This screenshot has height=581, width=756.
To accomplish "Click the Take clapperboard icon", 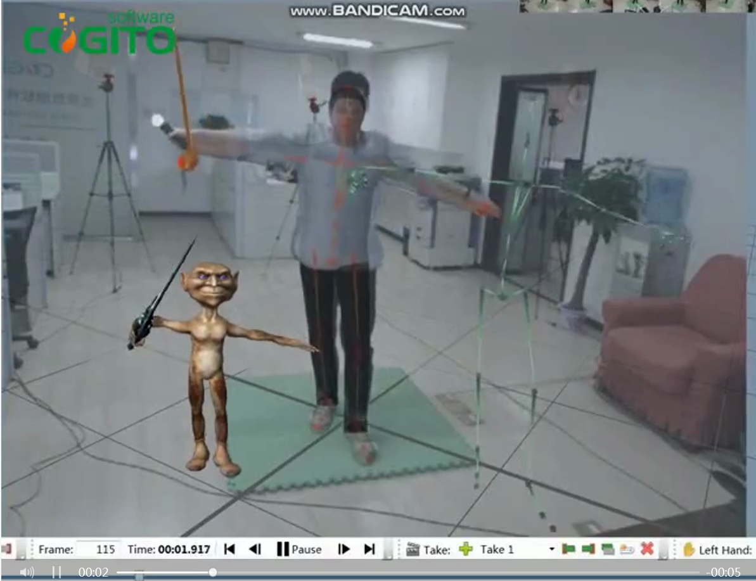I will [x=413, y=549].
